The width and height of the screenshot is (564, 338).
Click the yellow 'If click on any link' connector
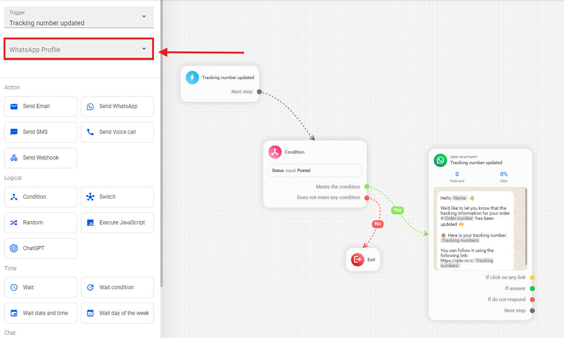click(532, 277)
